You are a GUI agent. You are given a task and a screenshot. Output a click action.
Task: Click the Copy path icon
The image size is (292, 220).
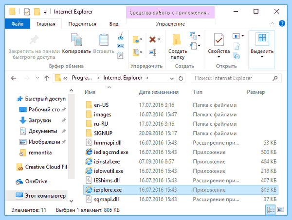point(120,46)
